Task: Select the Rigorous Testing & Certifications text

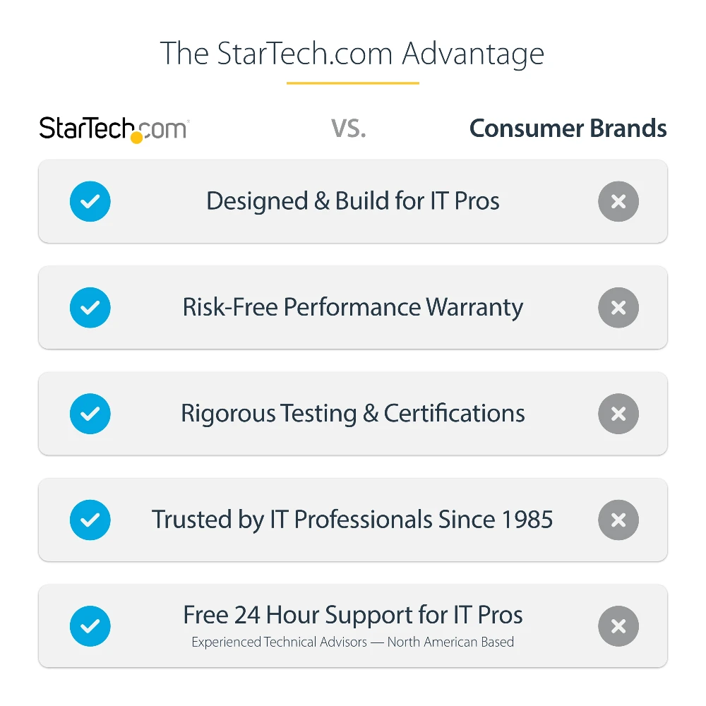Action: (x=352, y=414)
